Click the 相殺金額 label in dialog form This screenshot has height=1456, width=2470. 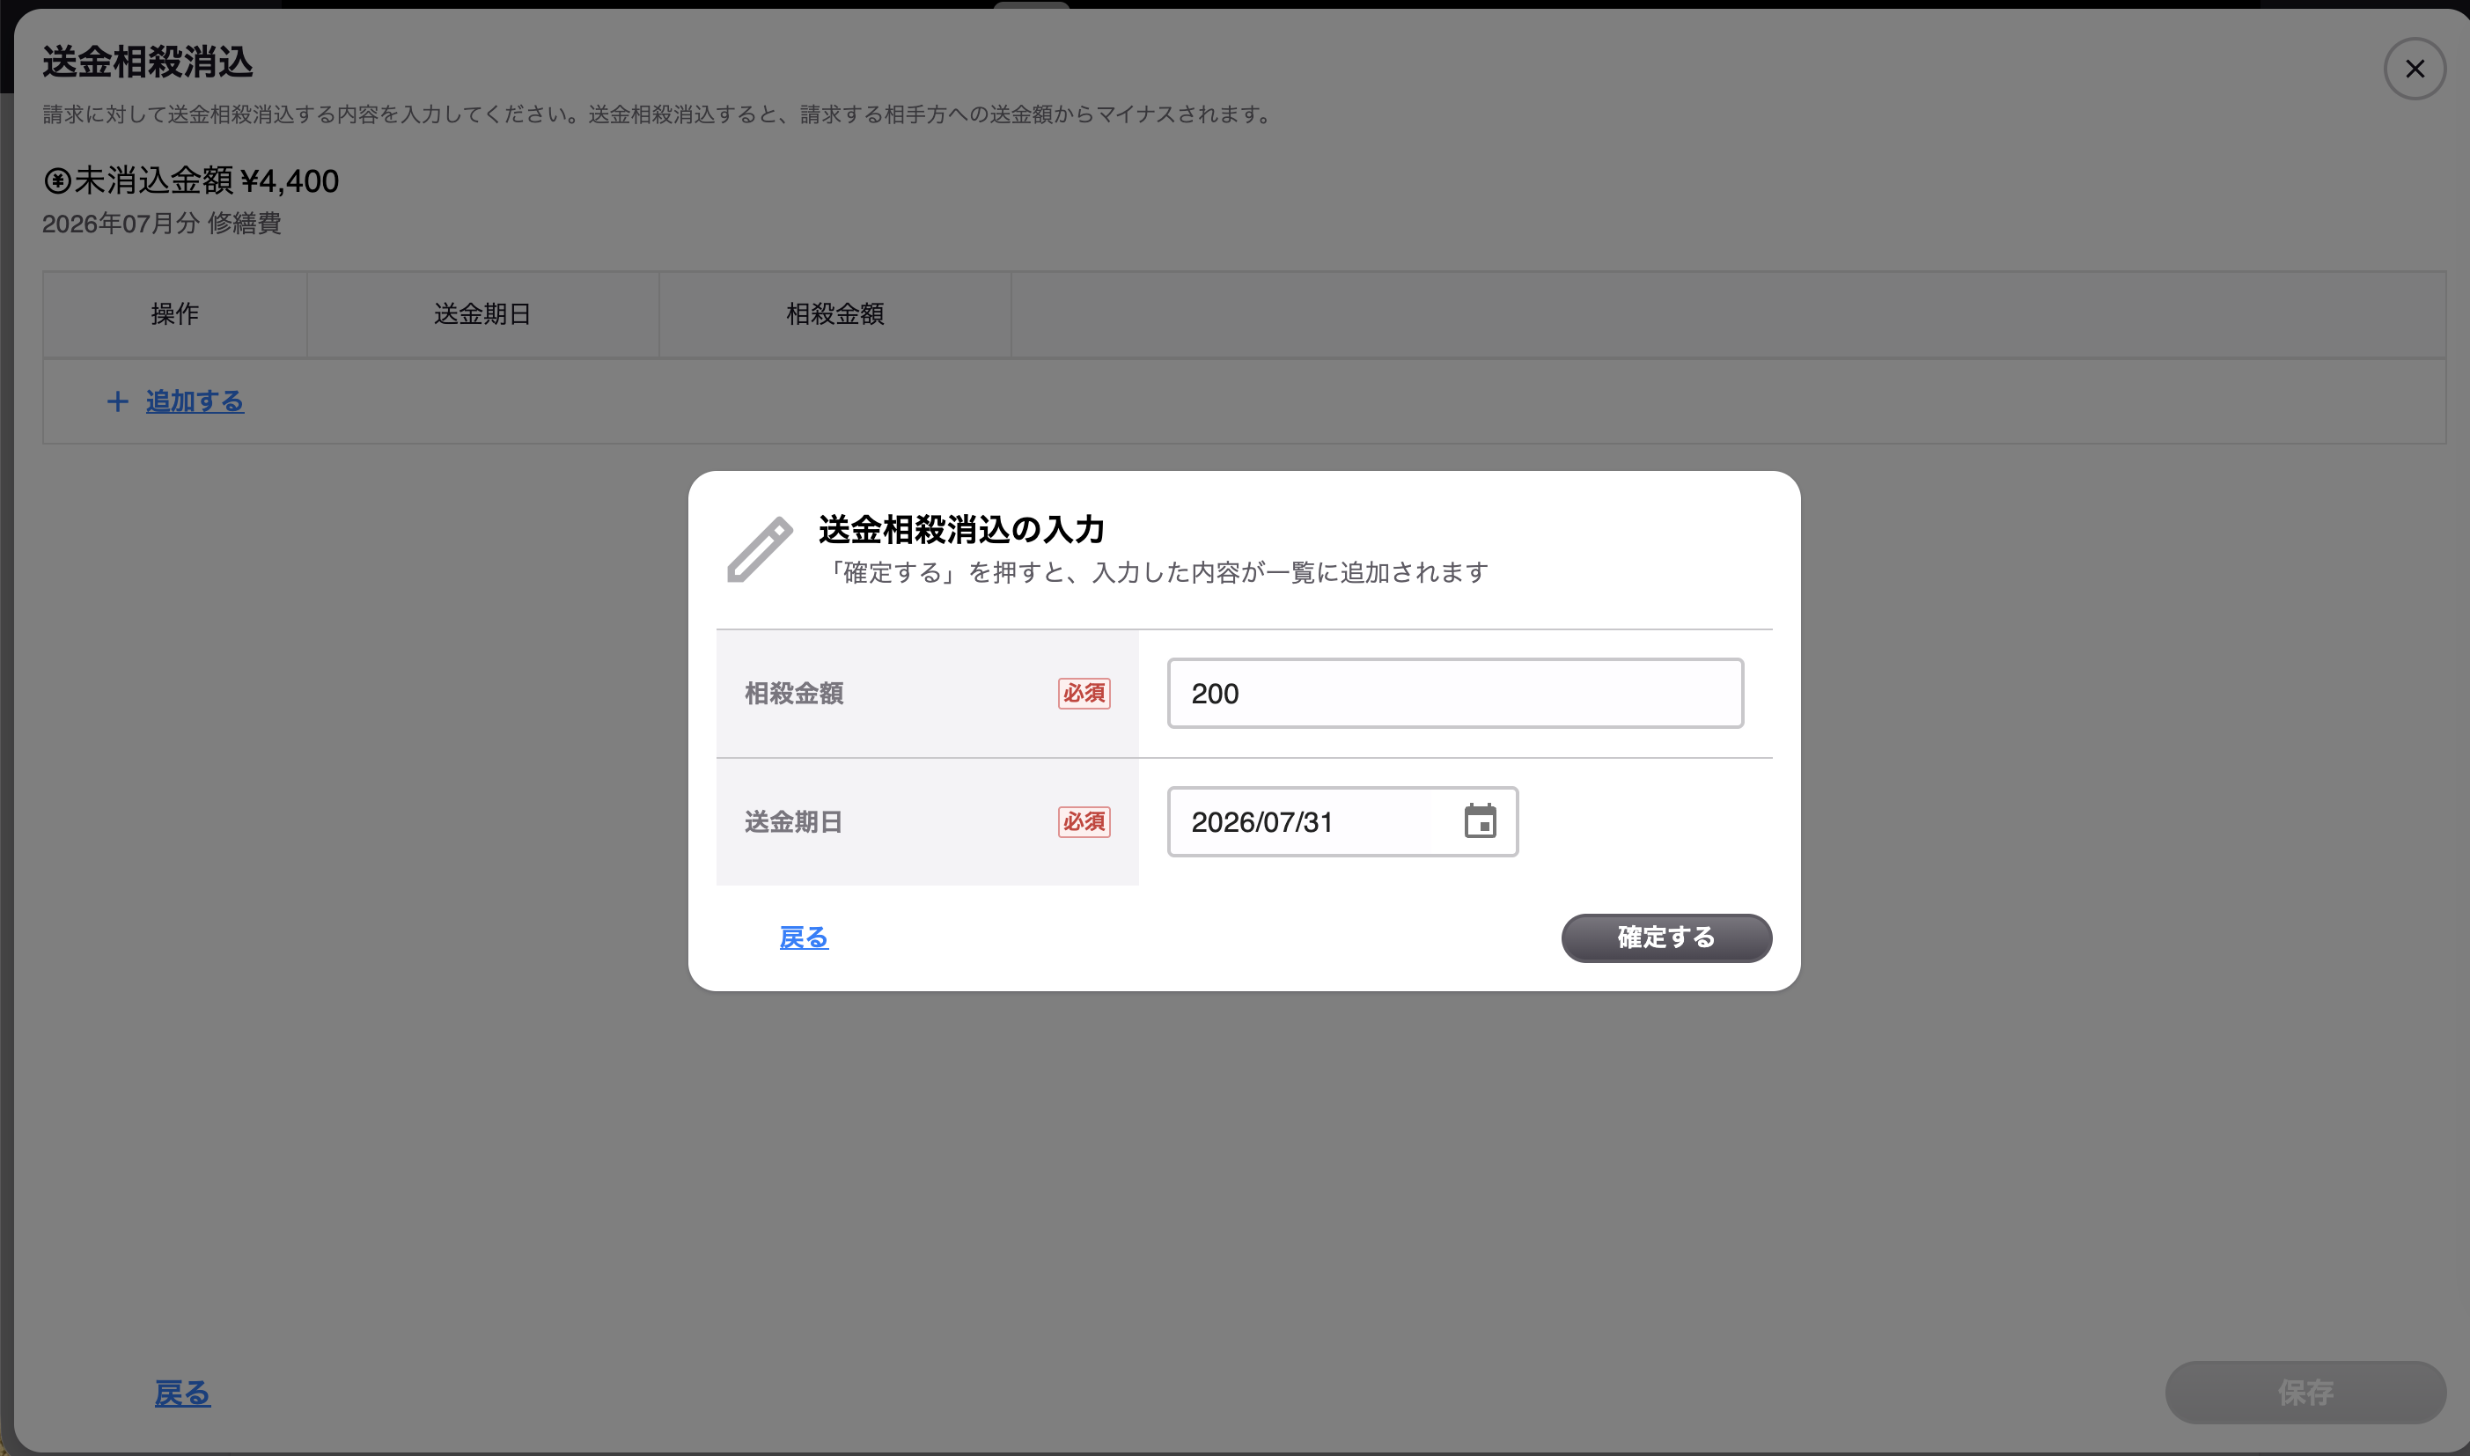pos(794,694)
